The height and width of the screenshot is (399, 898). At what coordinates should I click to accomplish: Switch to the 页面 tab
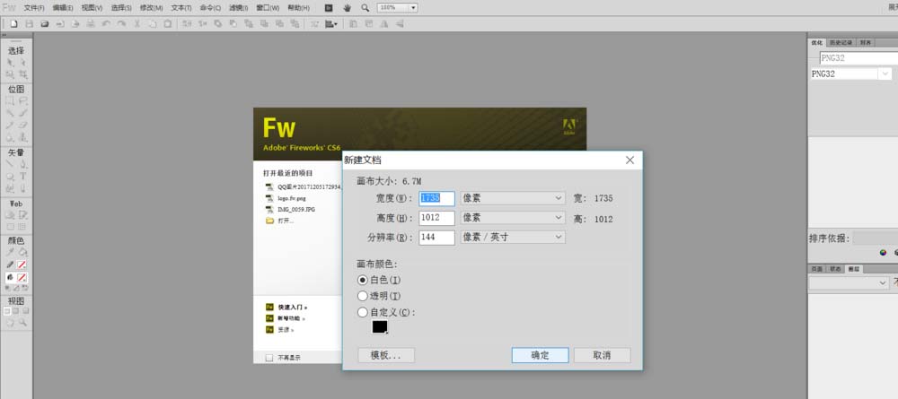tap(816, 269)
